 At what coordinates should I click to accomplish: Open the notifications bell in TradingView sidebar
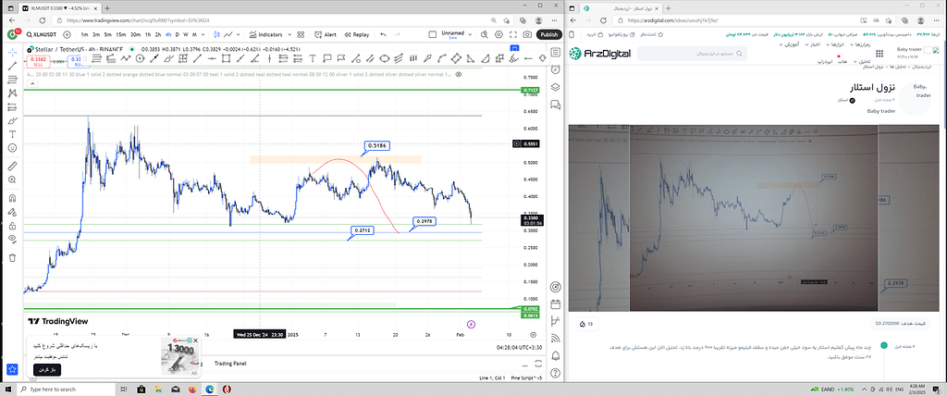click(556, 355)
